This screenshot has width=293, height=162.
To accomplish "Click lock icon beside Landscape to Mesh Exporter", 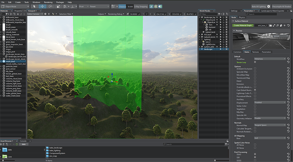I will click(291, 11).
